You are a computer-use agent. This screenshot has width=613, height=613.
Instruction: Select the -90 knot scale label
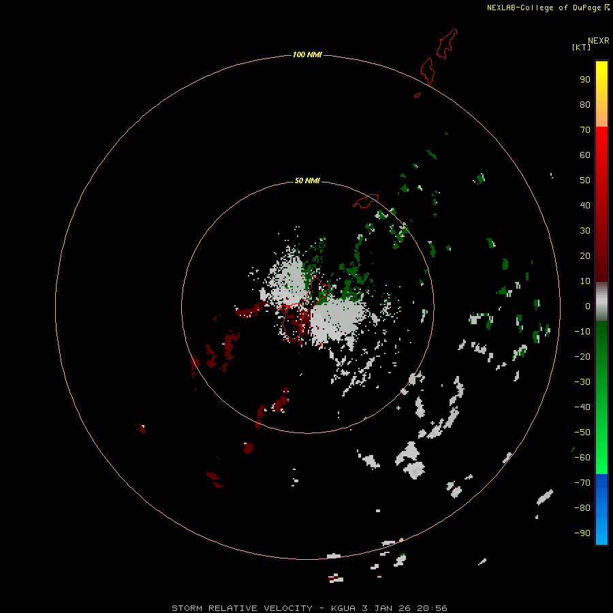[x=582, y=533]
